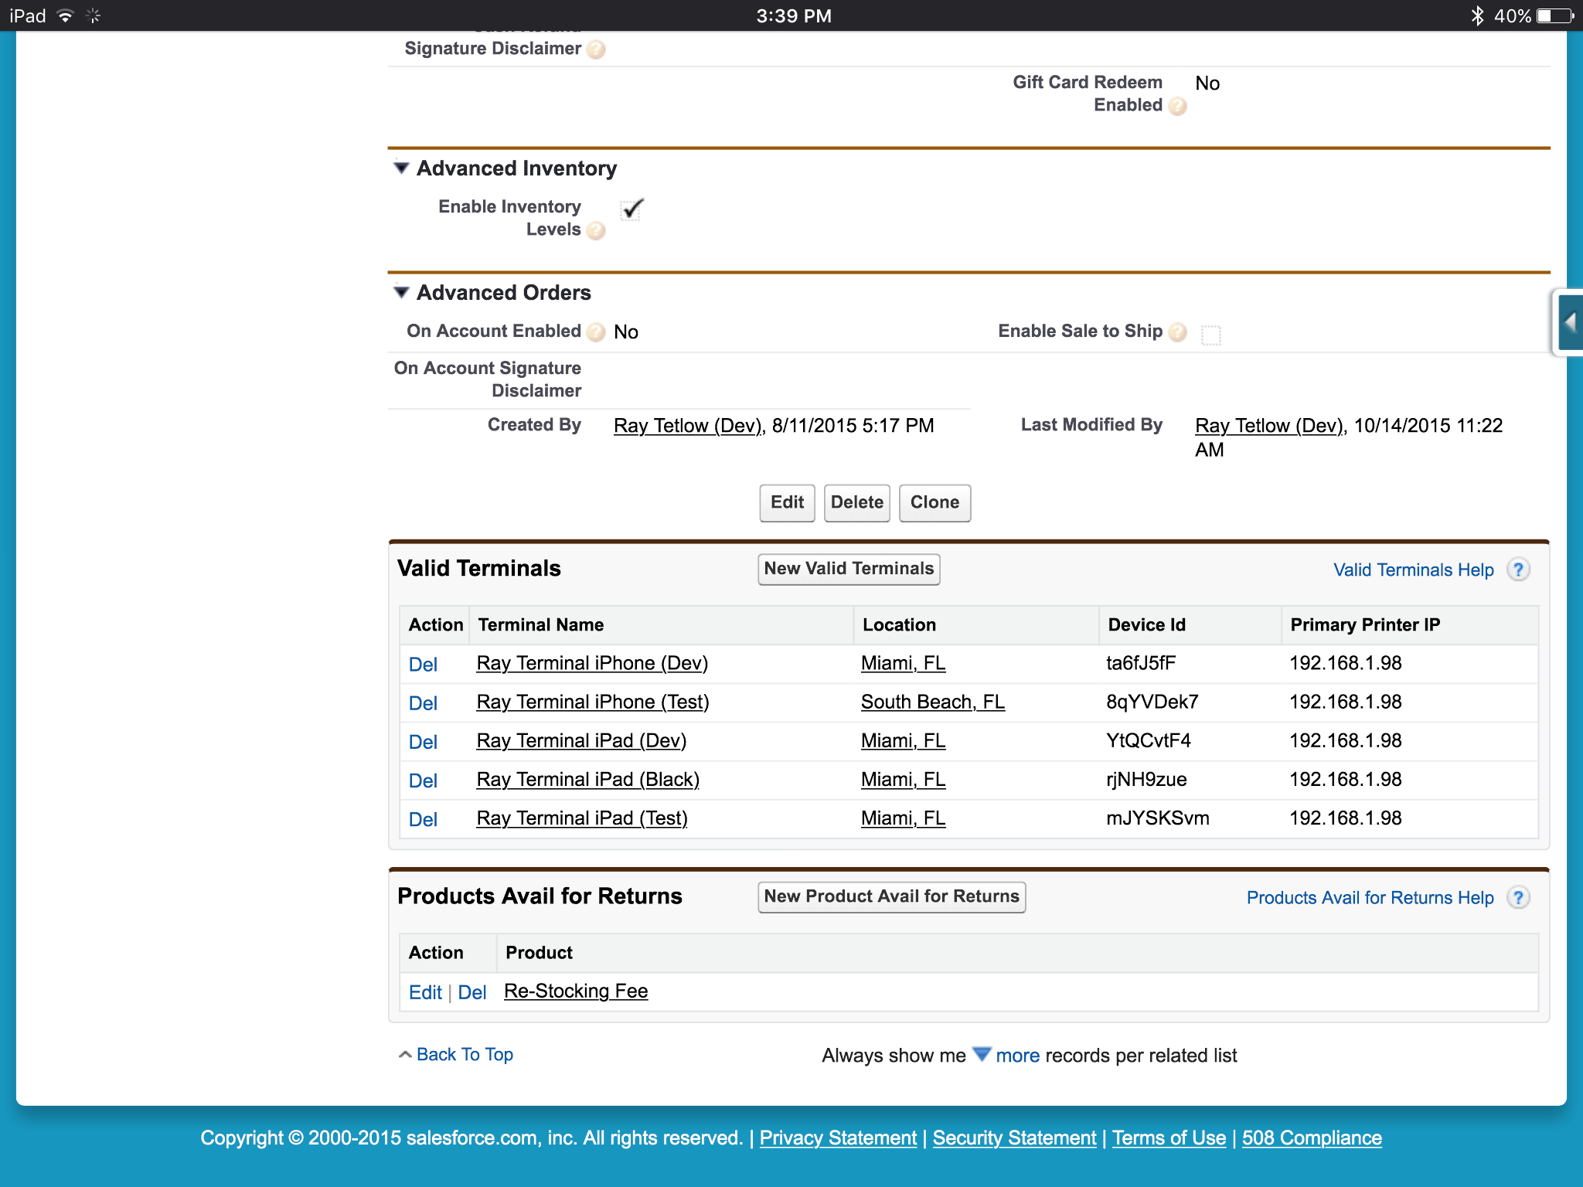Click help icon beside Signature Disclaimer
1583x1187 pixels.
(x=596, y=50)
